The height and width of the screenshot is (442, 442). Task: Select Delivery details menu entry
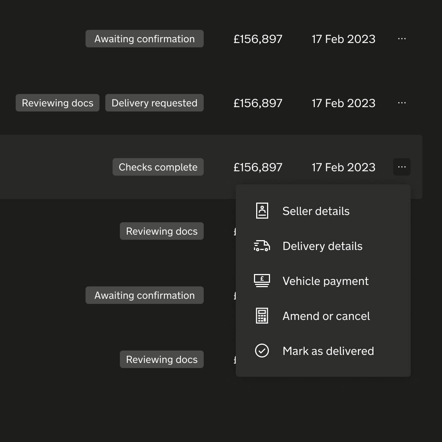[322, 246]
